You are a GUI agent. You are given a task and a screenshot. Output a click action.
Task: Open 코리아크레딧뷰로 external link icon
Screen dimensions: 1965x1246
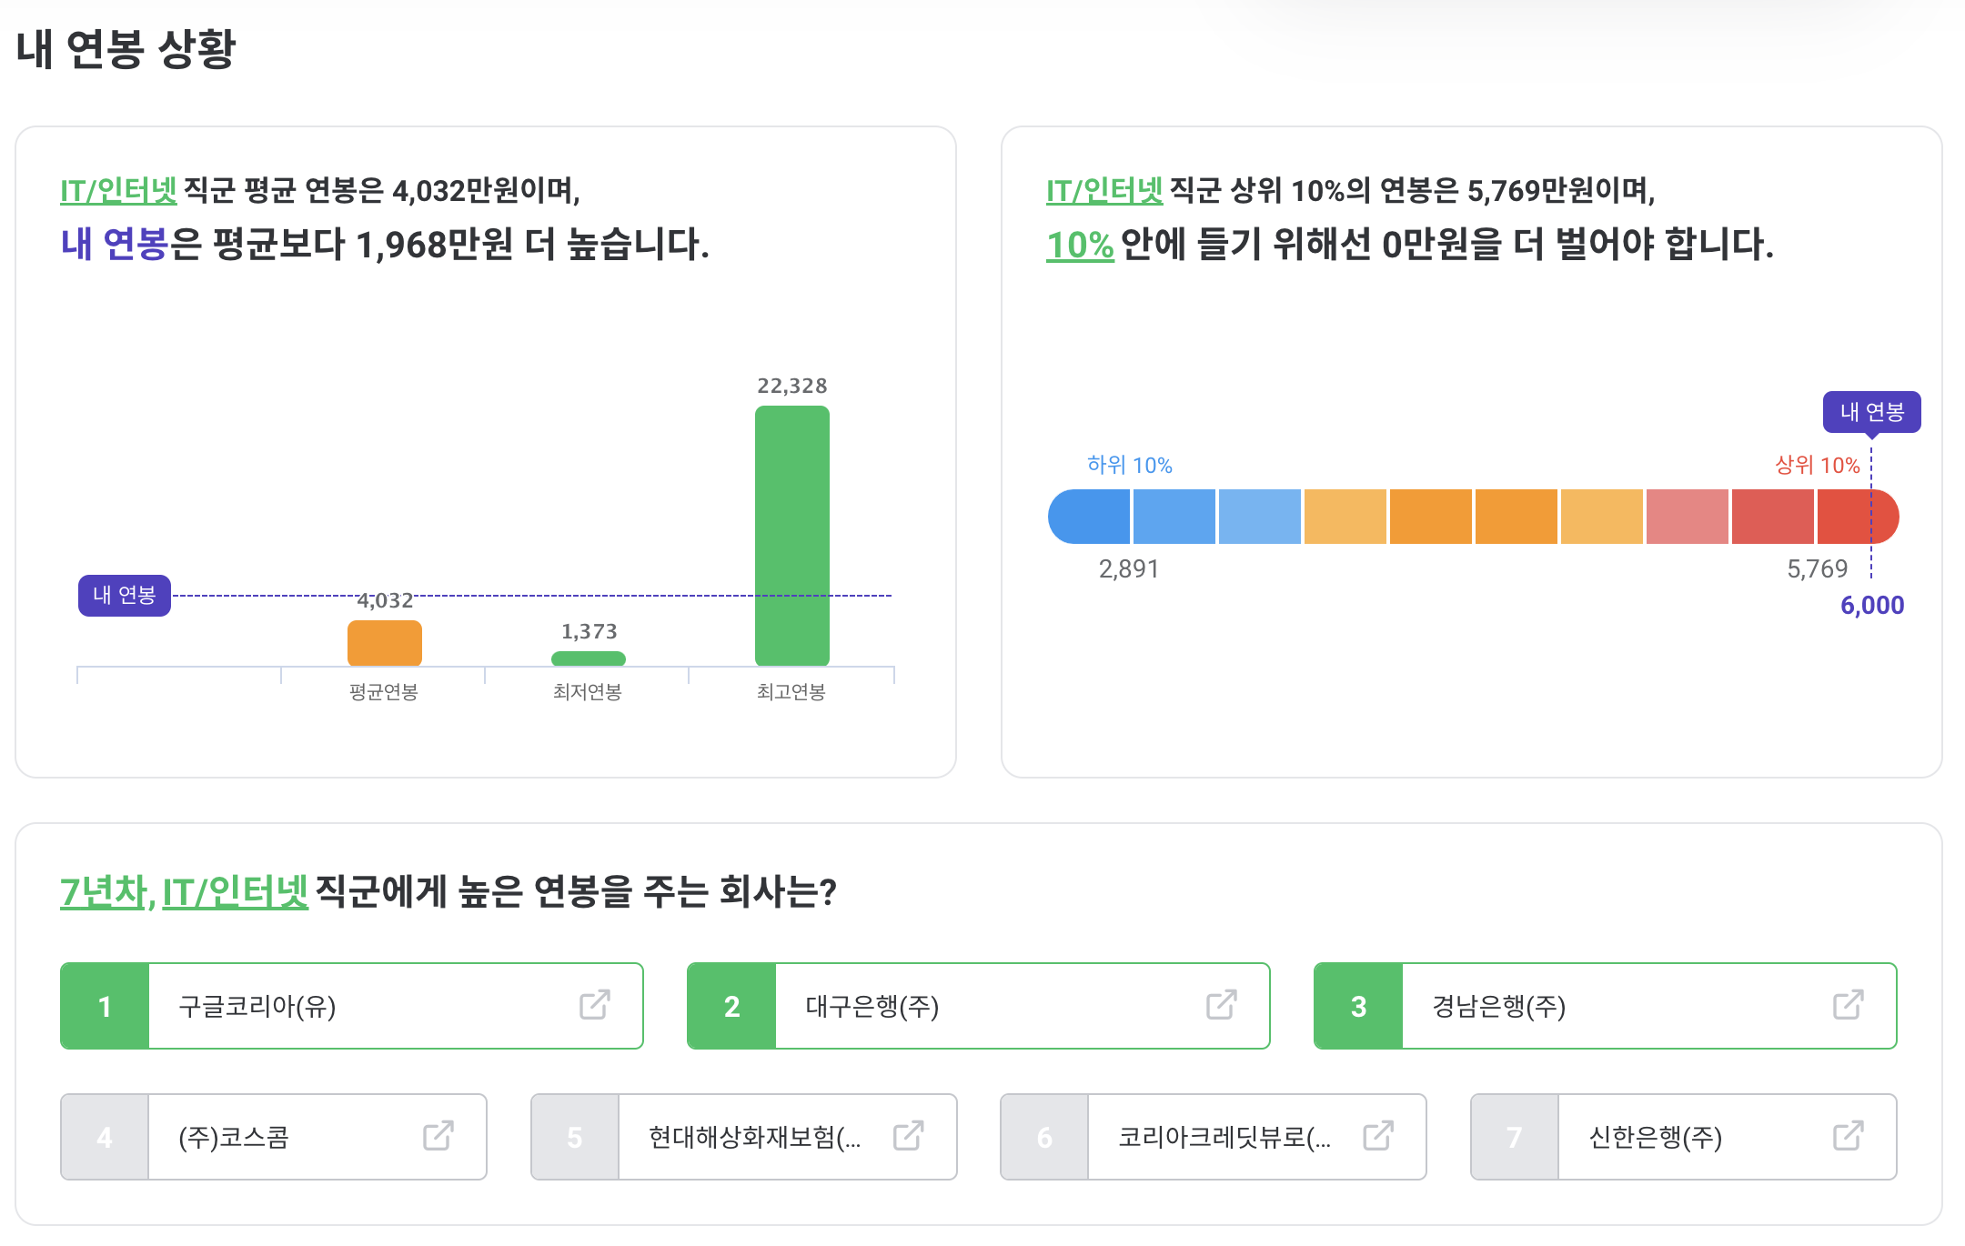[x=1378, y=1136]
